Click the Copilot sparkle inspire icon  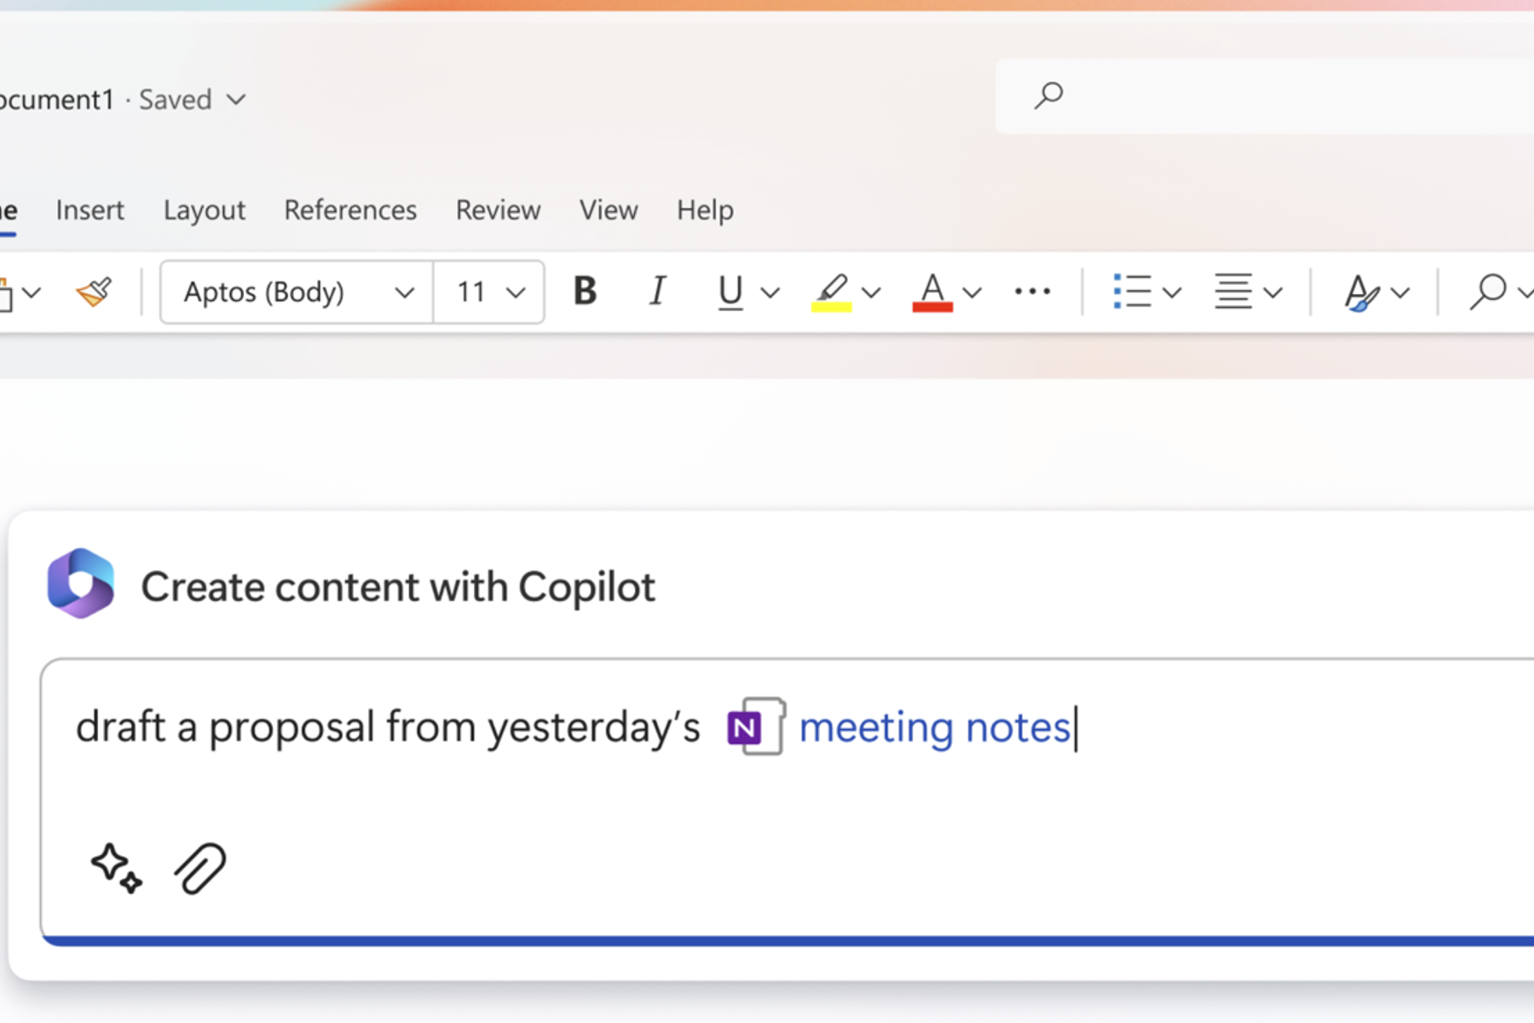pos(116,868)
